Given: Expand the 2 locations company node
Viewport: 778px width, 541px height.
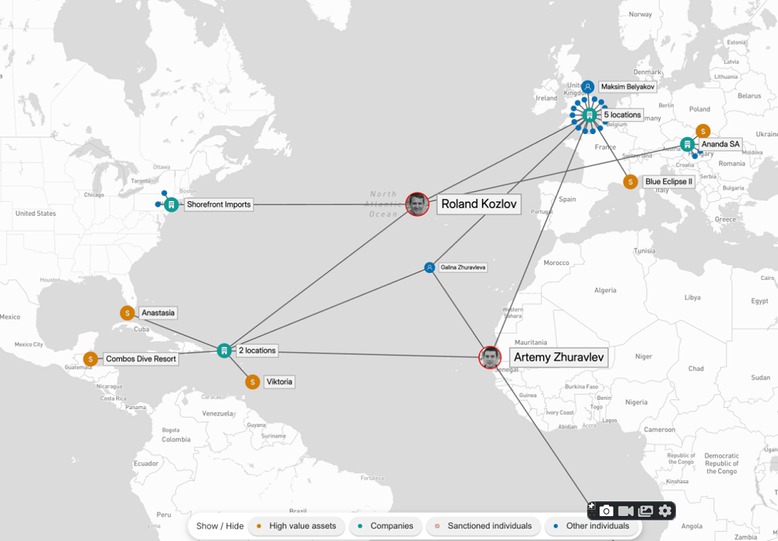Looking at the screenshot, I should coord(224,350).
